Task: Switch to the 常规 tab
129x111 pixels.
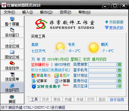Action: pyautogui.click(x=57, y=99)
